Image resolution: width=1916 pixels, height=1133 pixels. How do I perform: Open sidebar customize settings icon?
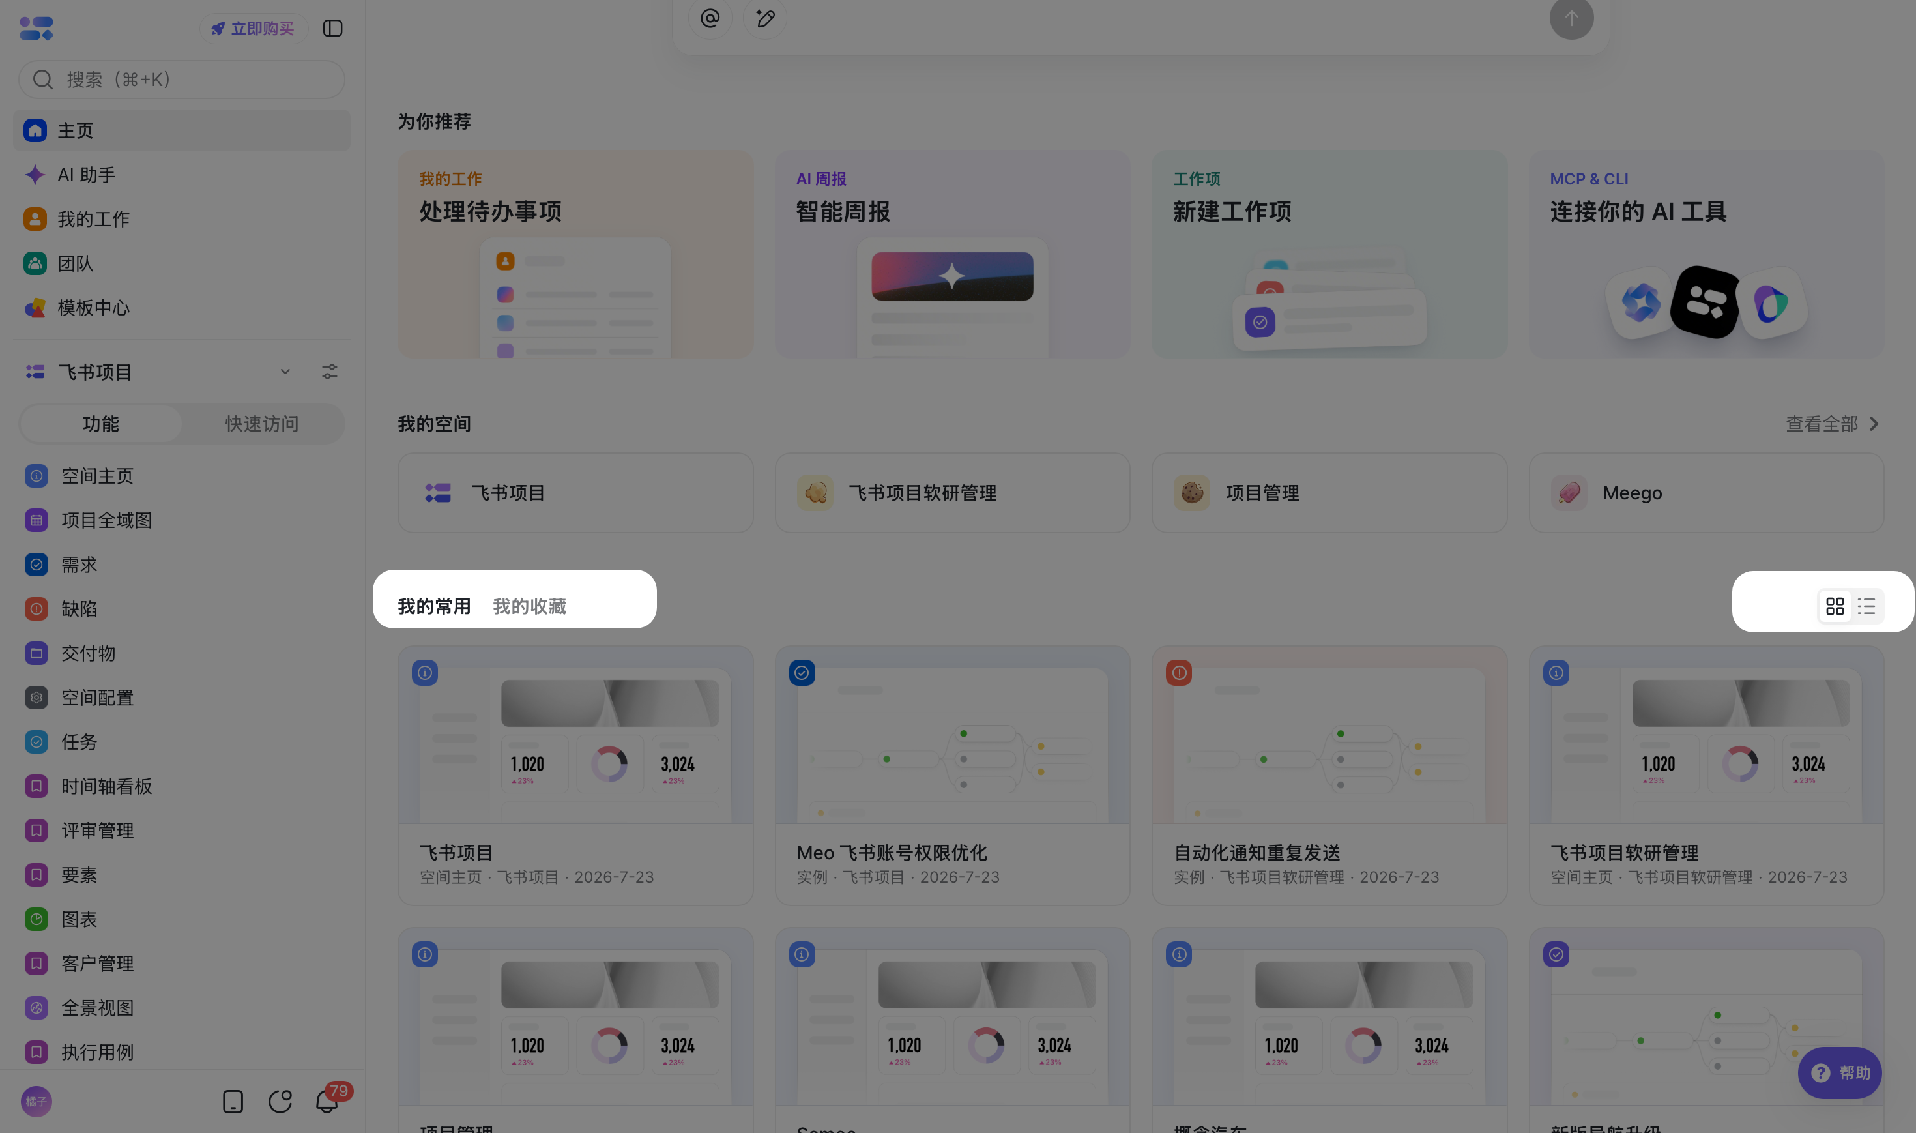point(330,372)
